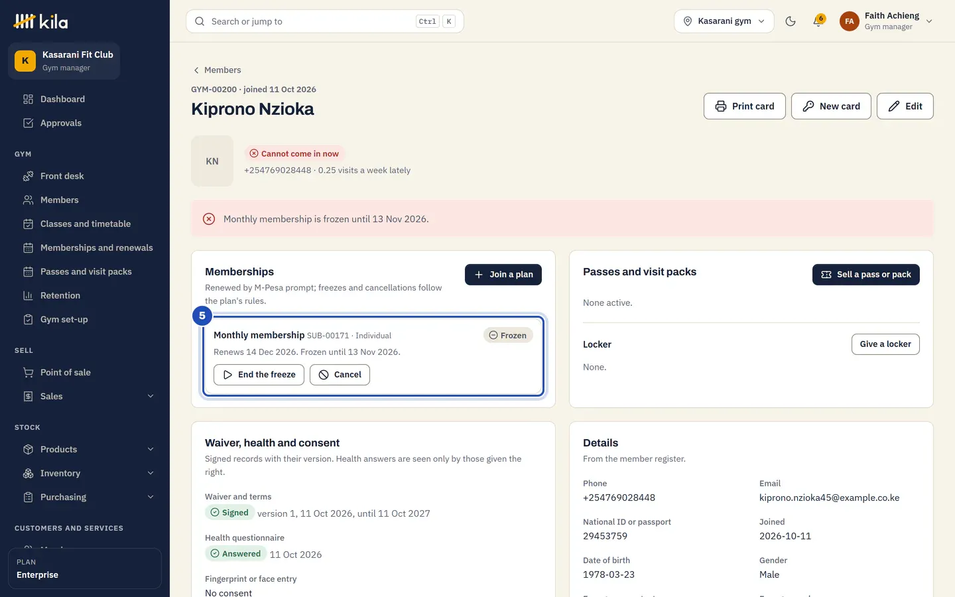This screenshot has width=955, height=597.
Task: Go to Passes and visit packs
Action: (x=85, y=272)
